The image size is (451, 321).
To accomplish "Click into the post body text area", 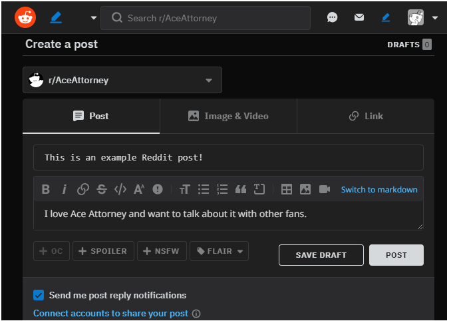I will 228,215.
